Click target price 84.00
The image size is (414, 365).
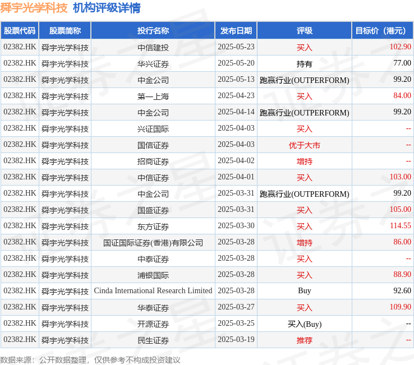pyautogui.click(x=402, y=95)
